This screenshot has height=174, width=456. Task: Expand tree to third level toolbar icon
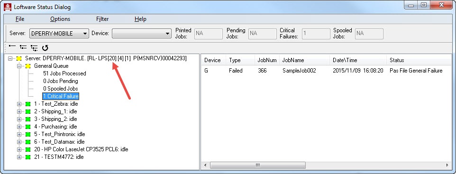pos(34,47)
